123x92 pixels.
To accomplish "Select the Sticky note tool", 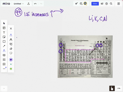I will click(x=4, y=37).
